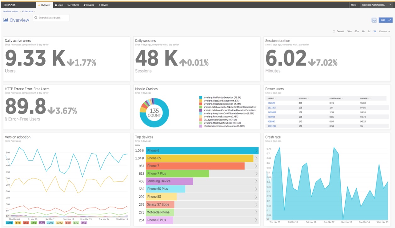The height and width of the screenshot is (228, 395).
Task: Sort Power users by LENGTH (MIN)
Action: pyautogui.click(x=336, y=98)
